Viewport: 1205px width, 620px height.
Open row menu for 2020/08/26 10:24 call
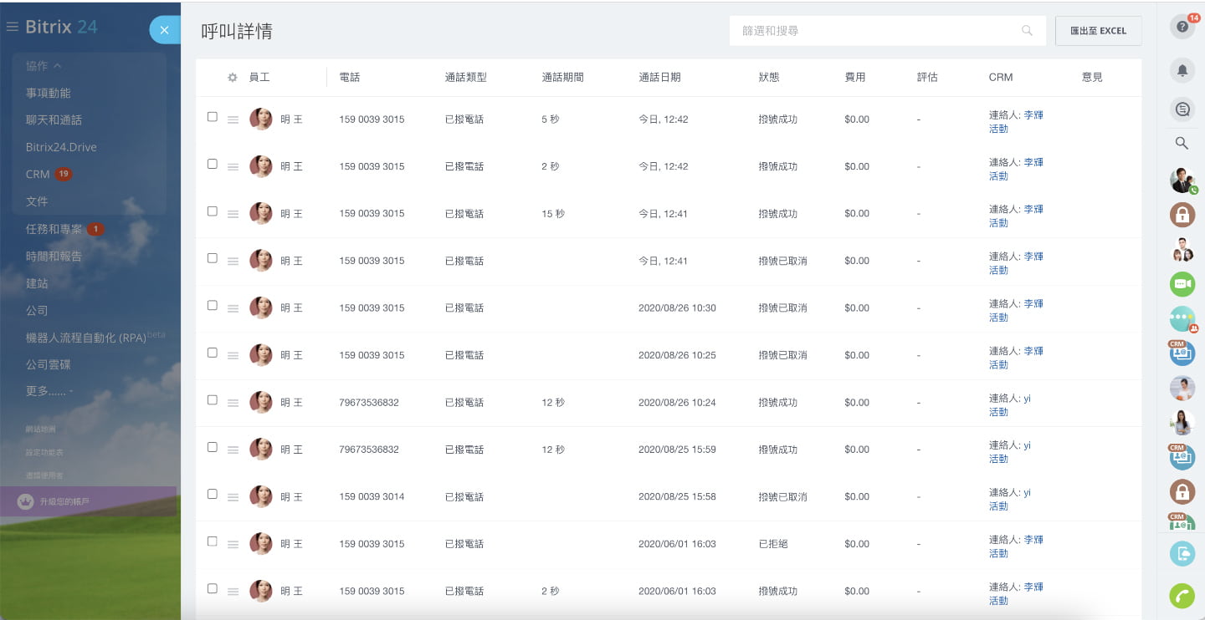(x=233, y=403)
